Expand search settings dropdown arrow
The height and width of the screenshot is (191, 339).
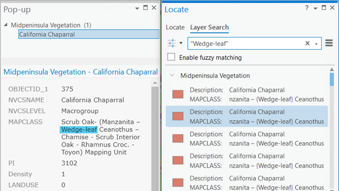(181, 43)
